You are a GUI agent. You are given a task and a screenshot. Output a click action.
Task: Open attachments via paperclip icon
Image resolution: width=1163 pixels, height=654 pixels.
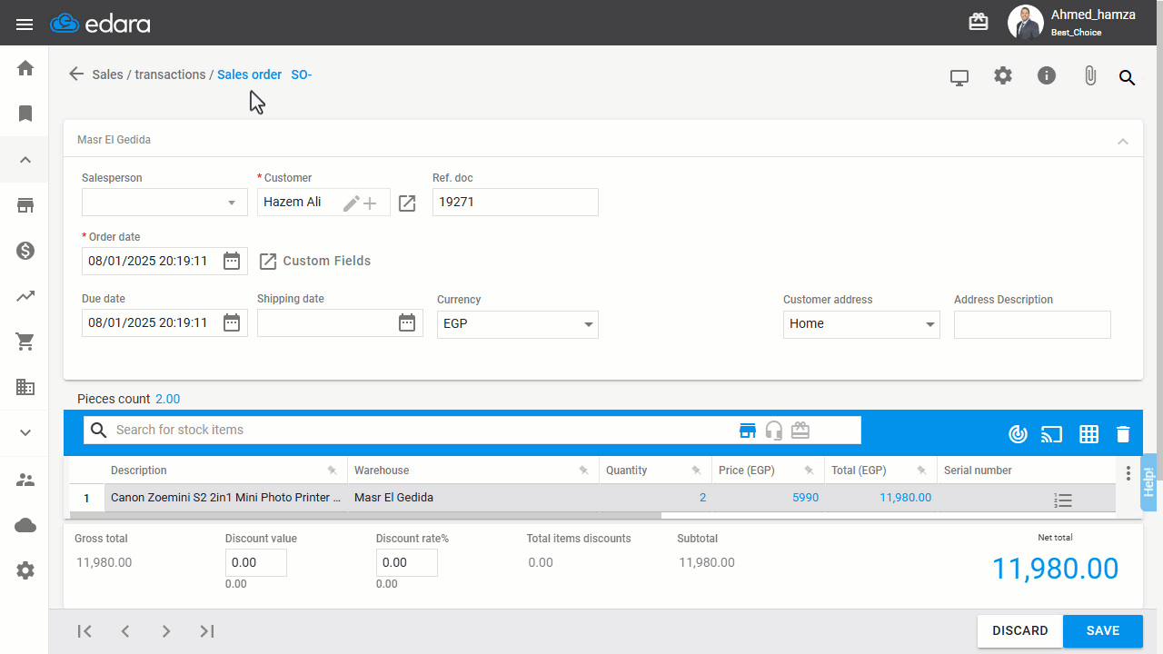[x=1090, y=76]
